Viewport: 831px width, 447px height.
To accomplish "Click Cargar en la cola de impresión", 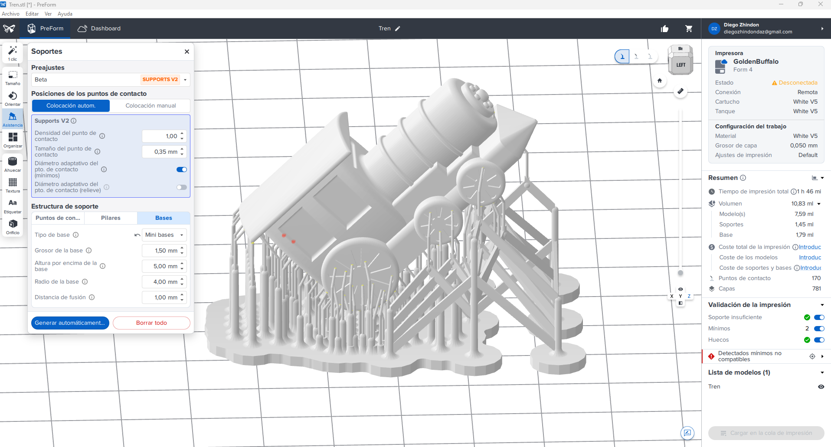I will (766, 433).
